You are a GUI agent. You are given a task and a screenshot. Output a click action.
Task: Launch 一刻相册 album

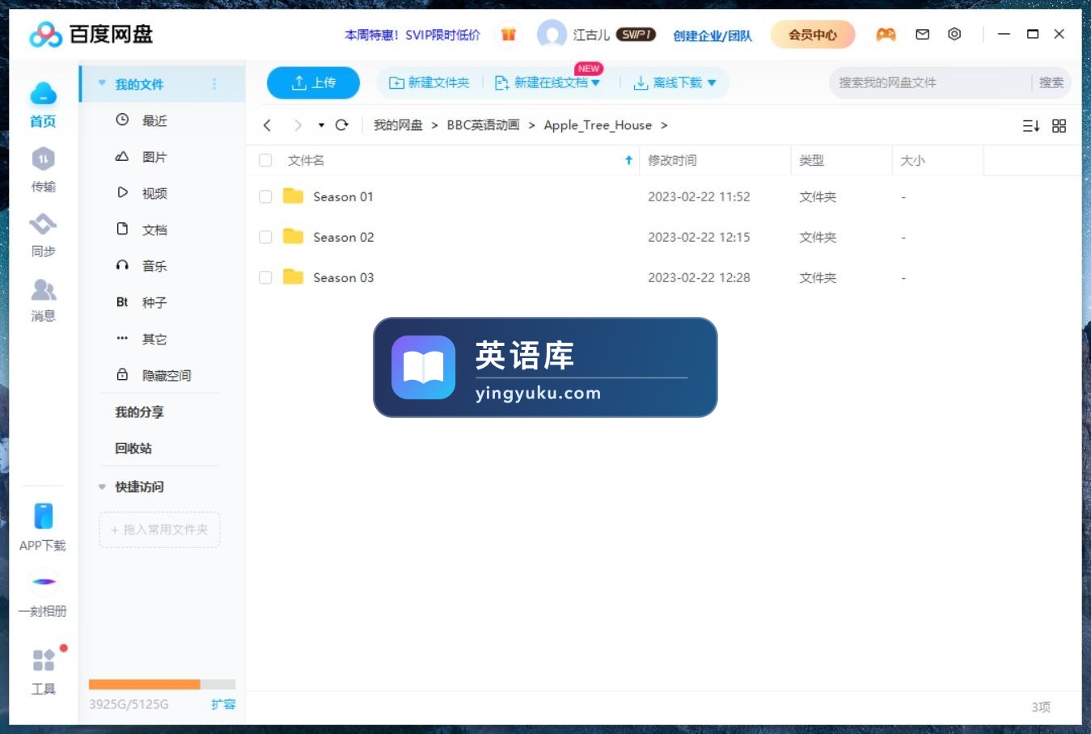click(x=43, y=593)
